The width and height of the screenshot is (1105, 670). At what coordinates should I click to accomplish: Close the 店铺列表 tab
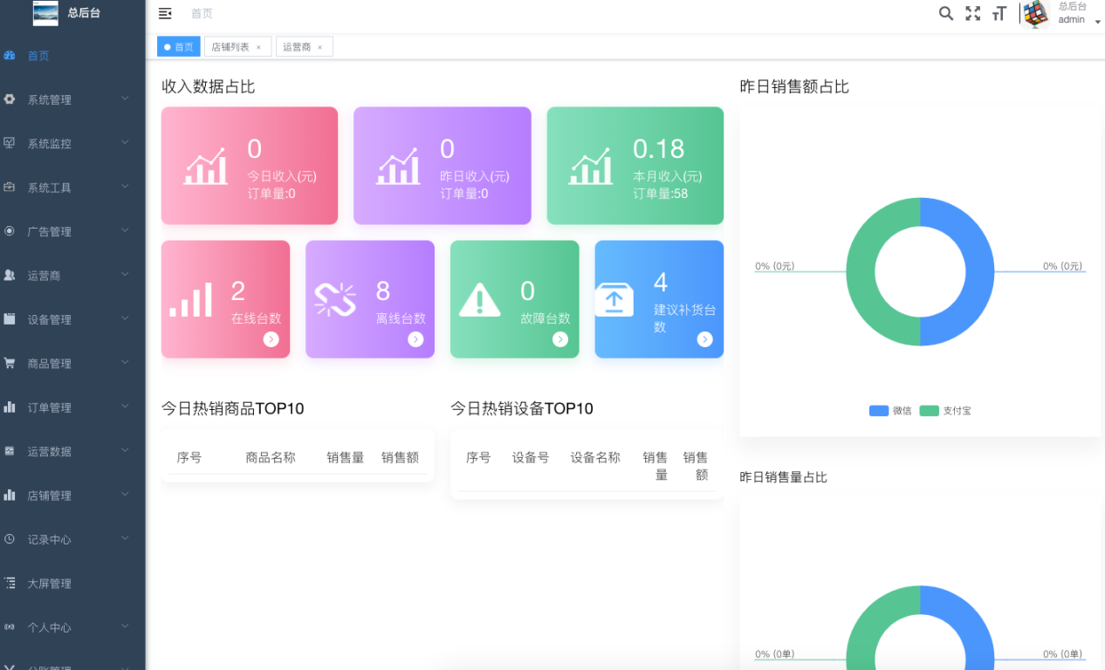[x=258, y=47]
